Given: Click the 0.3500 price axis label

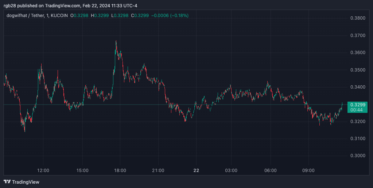Looking at the screenshot, I should pyautogui.click(x=357, y=70).
